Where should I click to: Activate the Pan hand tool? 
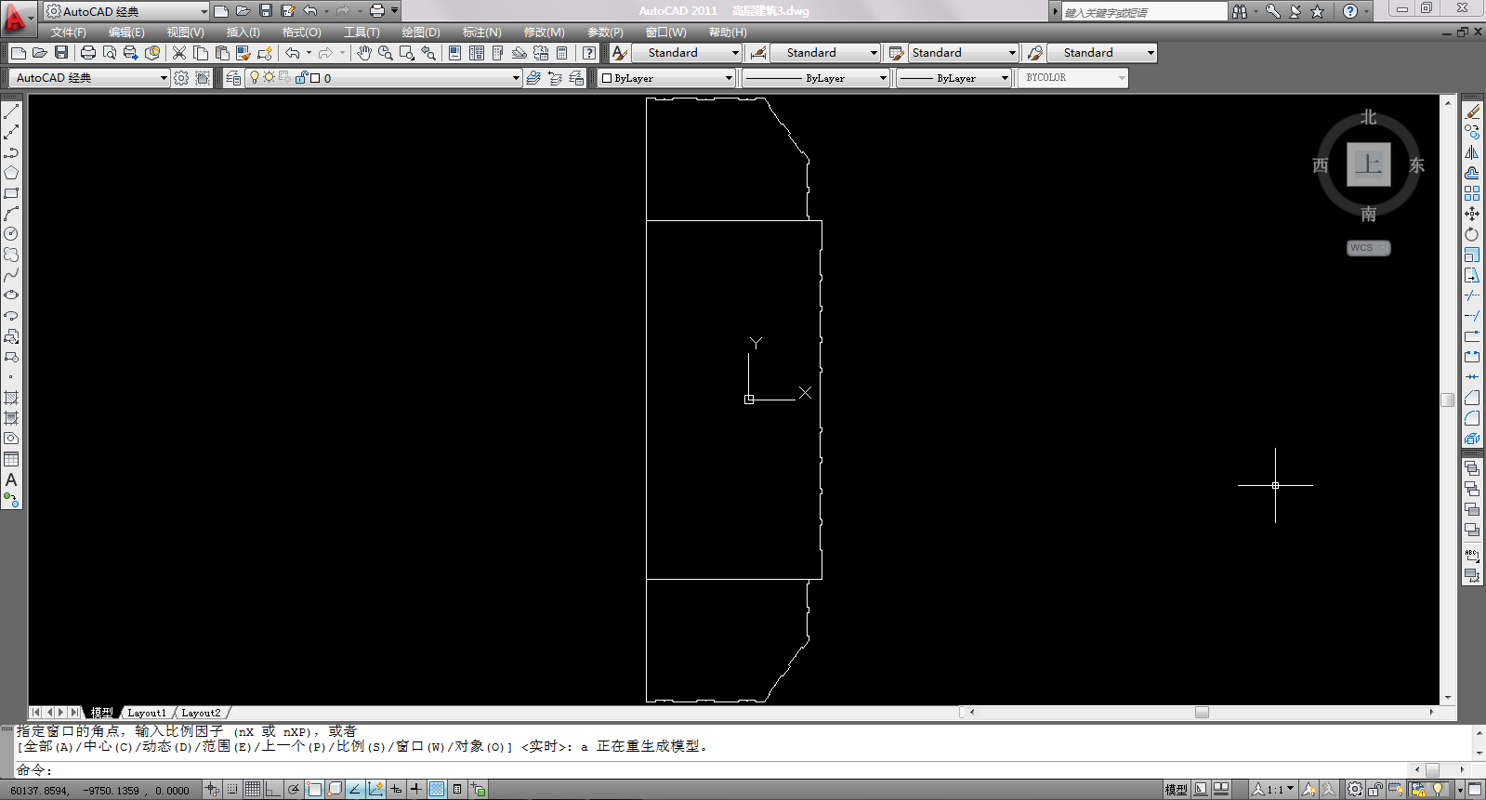click(364, 53)
